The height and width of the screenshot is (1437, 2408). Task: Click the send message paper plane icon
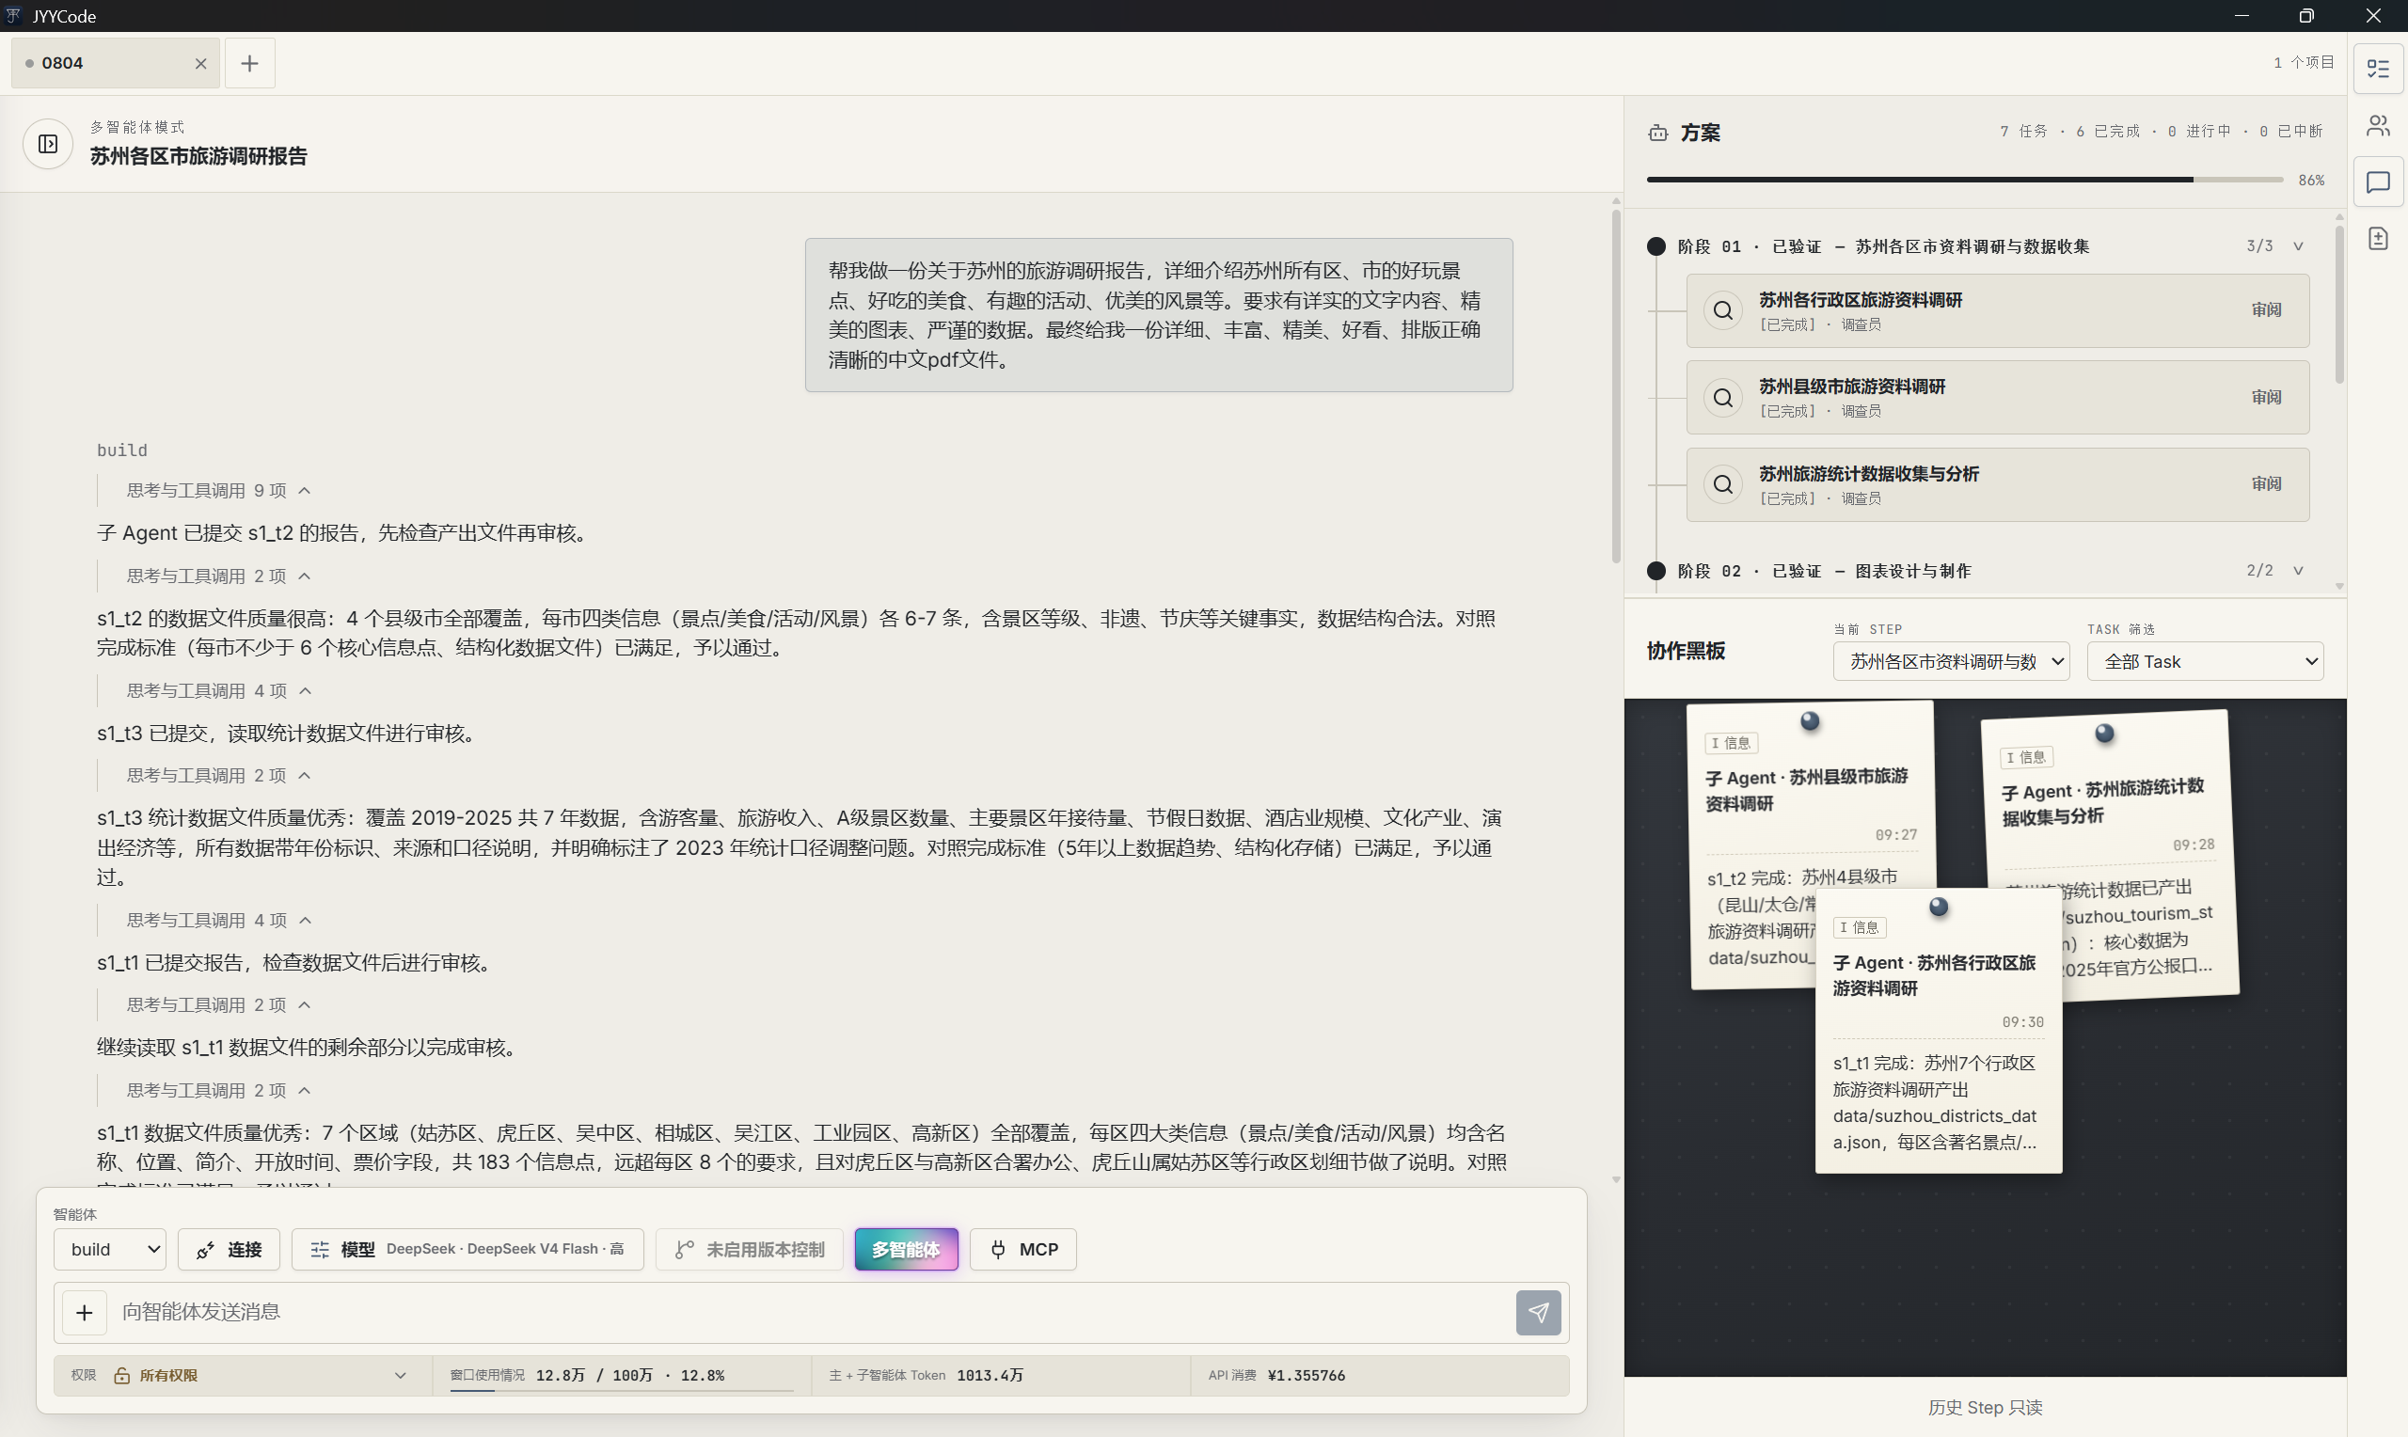[1538, 1312]
